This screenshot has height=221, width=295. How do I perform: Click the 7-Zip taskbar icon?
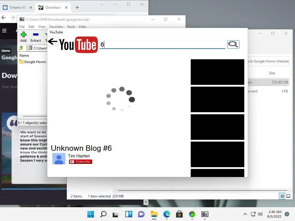pos(205,214)
